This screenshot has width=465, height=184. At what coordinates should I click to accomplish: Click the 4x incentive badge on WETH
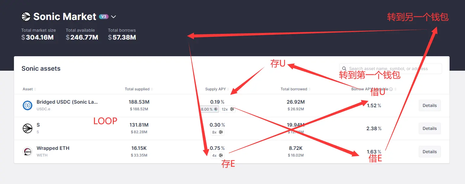(x=218, y=155)
